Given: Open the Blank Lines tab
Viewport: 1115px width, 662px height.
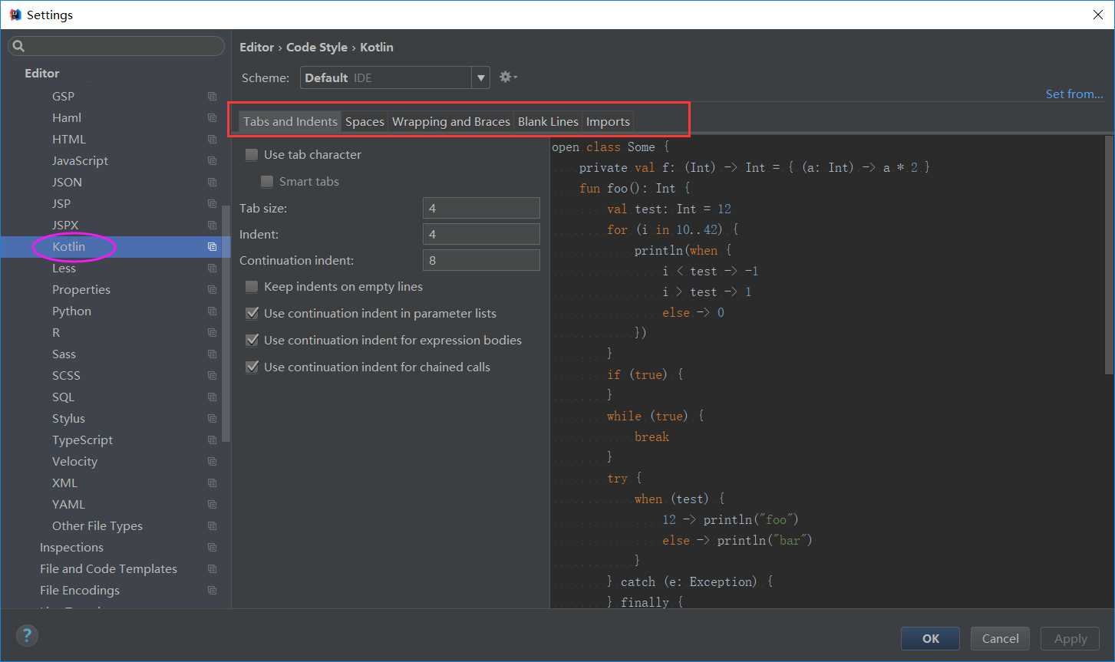Looking at the screenshot, I should [548, 121].
